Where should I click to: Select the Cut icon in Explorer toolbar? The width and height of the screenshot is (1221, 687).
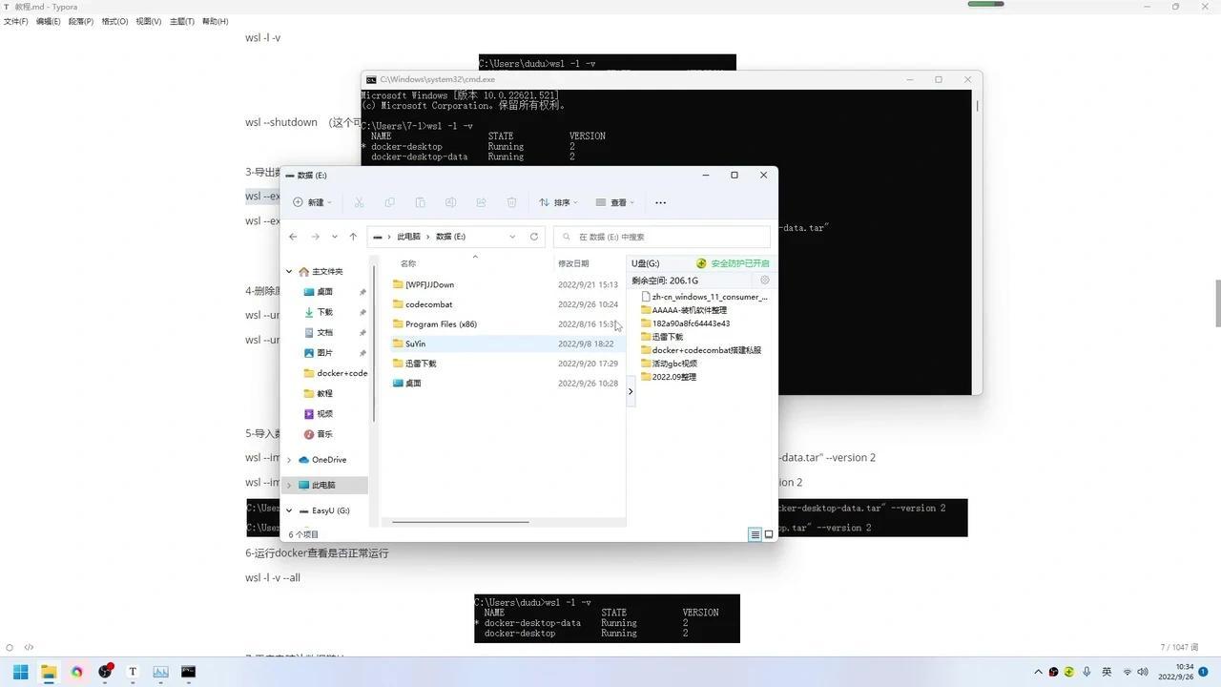(359, 202)
